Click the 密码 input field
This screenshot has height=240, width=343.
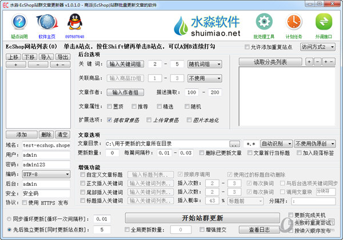coord(46,165)
